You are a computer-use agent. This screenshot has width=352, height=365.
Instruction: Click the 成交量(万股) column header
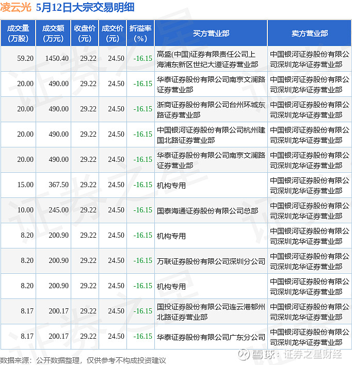coord(18,34)
